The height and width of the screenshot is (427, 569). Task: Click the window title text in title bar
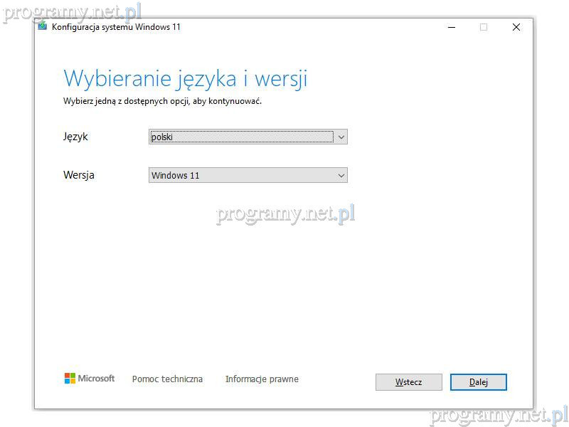coord(116,27)
